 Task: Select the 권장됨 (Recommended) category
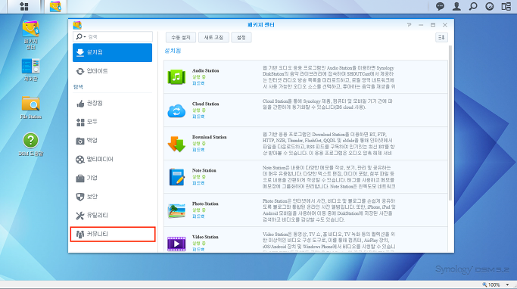tap(113, 104)
